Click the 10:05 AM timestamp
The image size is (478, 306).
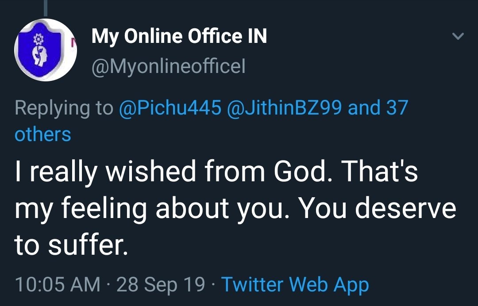tap(58, 284)
